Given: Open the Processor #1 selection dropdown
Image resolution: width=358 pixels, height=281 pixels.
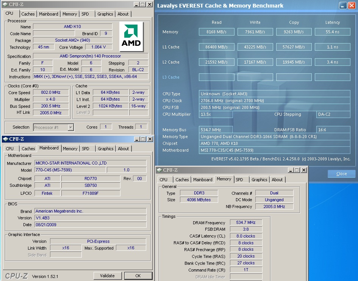Looking at the screenshot, I should coord(71,127).
